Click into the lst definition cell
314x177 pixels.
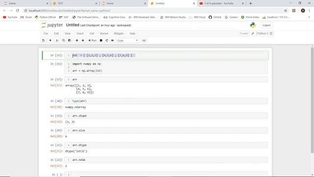[166, 56]
